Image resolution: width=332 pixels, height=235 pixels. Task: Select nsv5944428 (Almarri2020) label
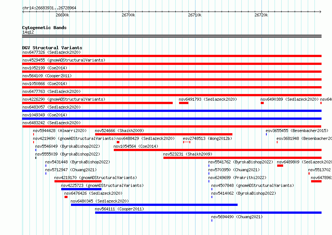pyautogui.click(x=60, y=131)
